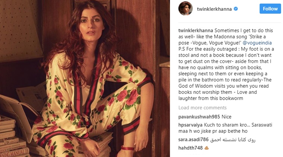This screenshot has height=157, width=283.
Task: Open the @vogueindia mention link
Action: tap(257, 43)
